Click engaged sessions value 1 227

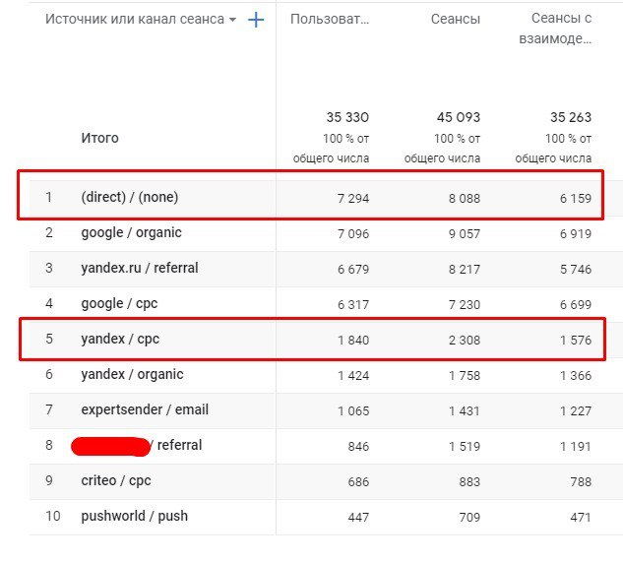(576, 410)
